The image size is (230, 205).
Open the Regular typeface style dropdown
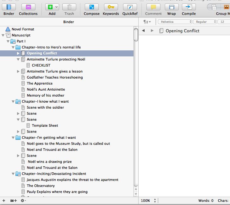205,22
